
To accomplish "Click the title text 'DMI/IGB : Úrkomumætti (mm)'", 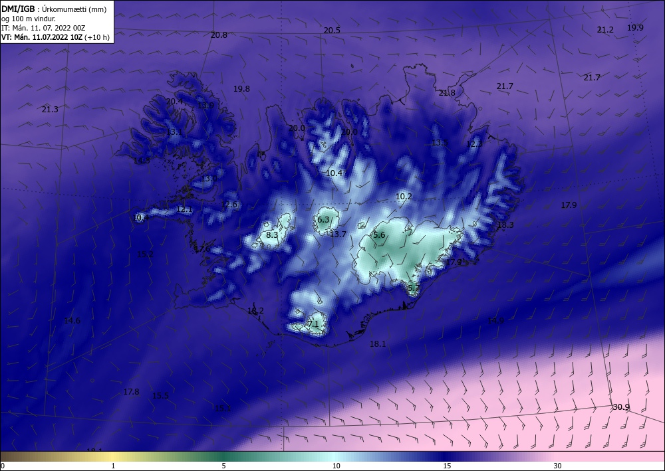I will (x=54, y=9).
